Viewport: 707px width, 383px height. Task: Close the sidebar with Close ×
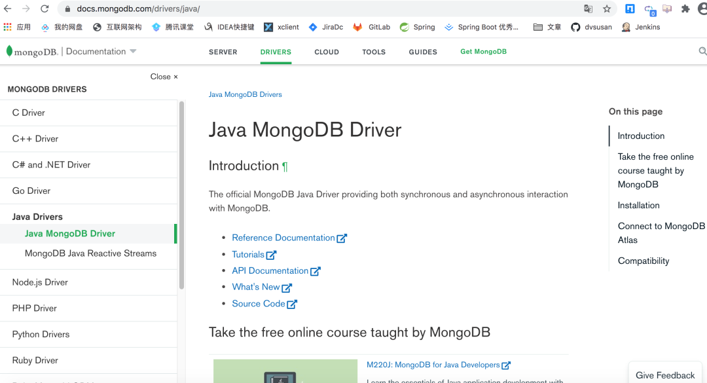(164, 77)
